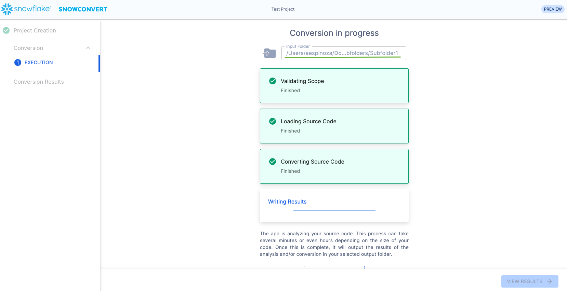Click the input folder icon
Viewport: 567px width, 291px height.
click(x=269, y=53)
